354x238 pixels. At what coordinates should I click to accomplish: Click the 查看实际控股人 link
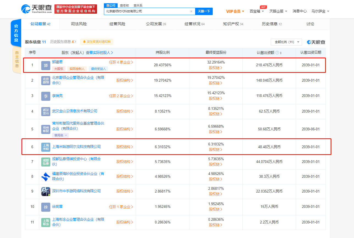(x=99, y=53)
